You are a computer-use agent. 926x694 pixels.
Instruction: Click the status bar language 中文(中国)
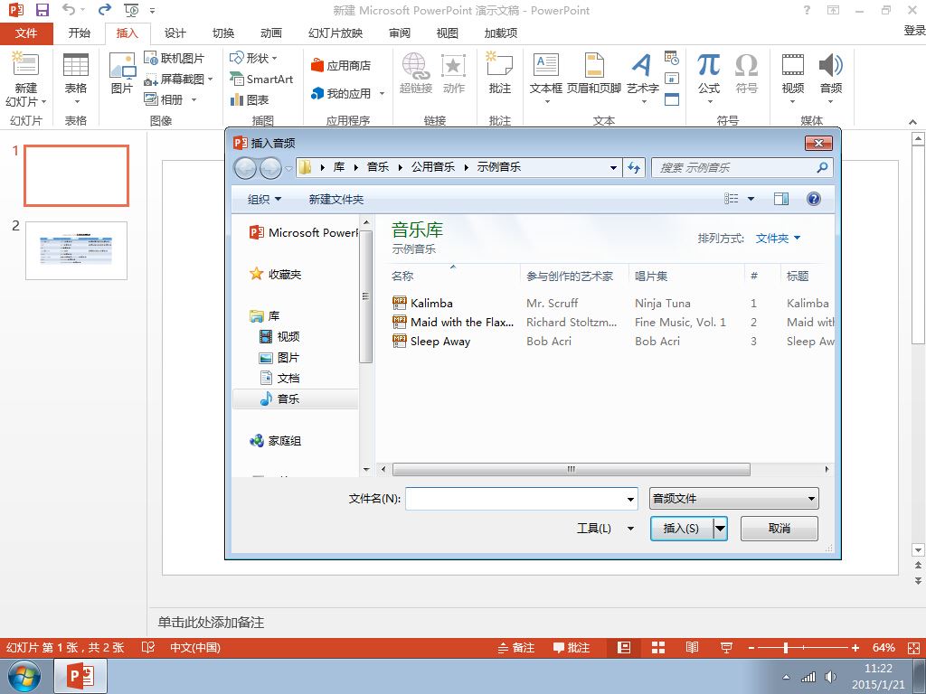point(195,647)
